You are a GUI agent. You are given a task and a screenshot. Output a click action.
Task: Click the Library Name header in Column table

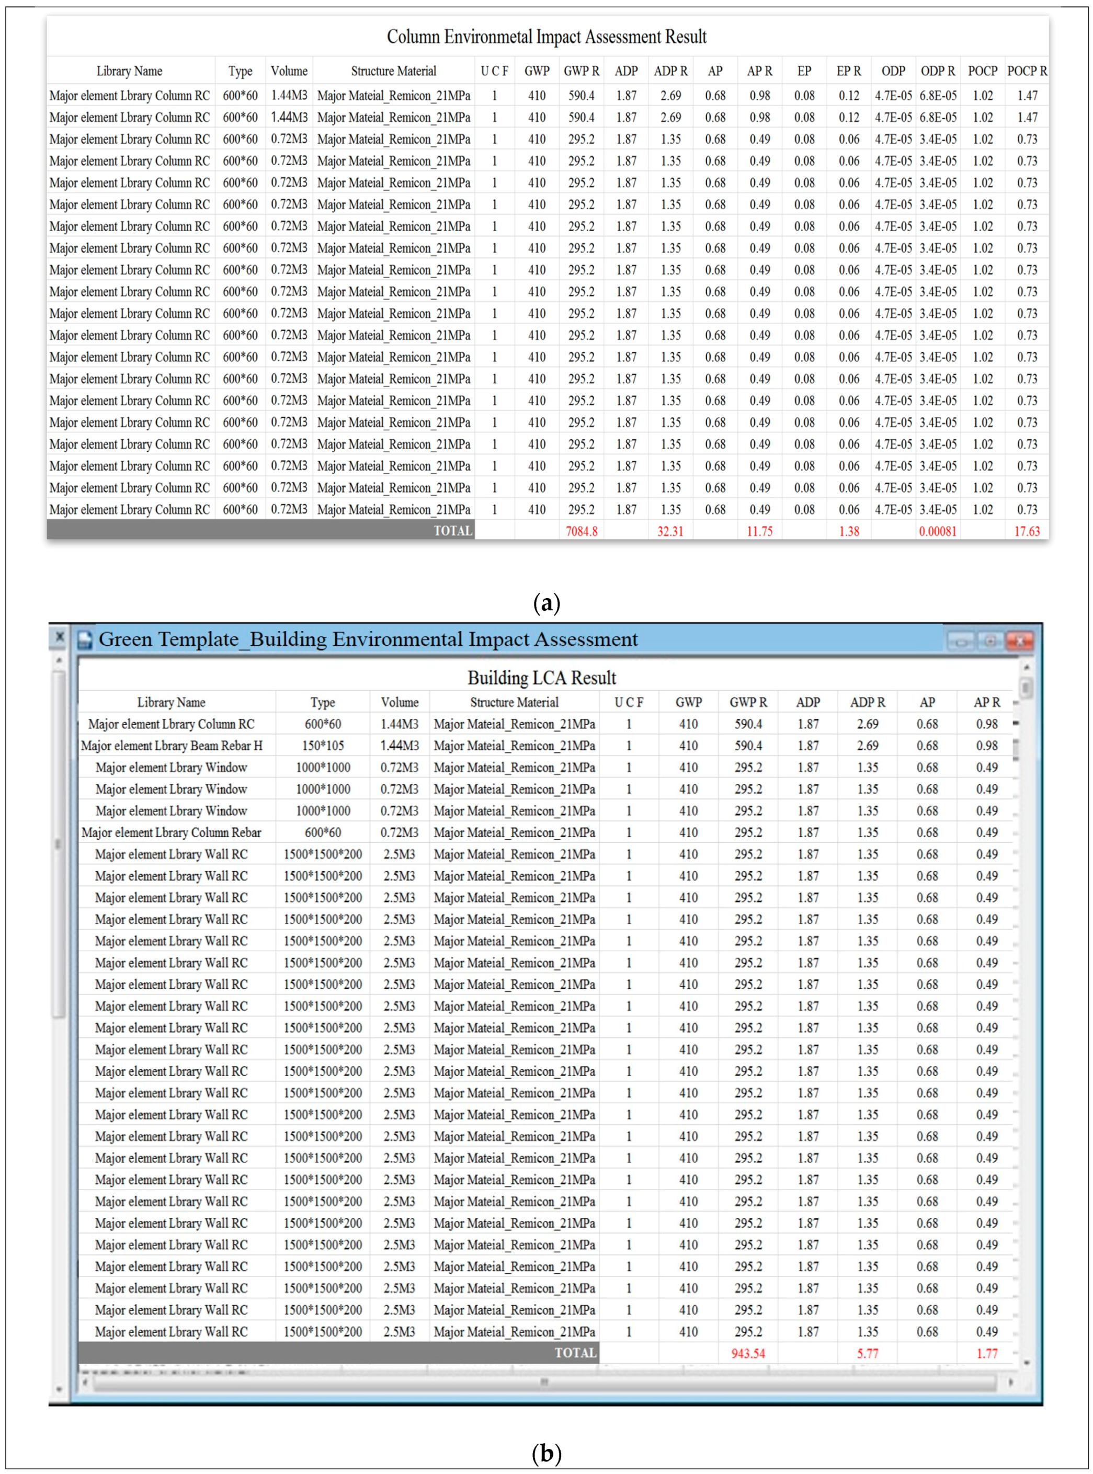[x=129, y=71]
